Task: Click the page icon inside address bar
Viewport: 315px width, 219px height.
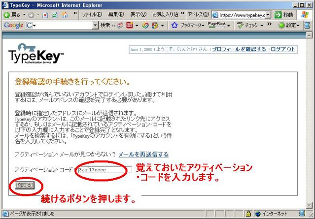Action: pyautogui.click(x=215, y=15)
